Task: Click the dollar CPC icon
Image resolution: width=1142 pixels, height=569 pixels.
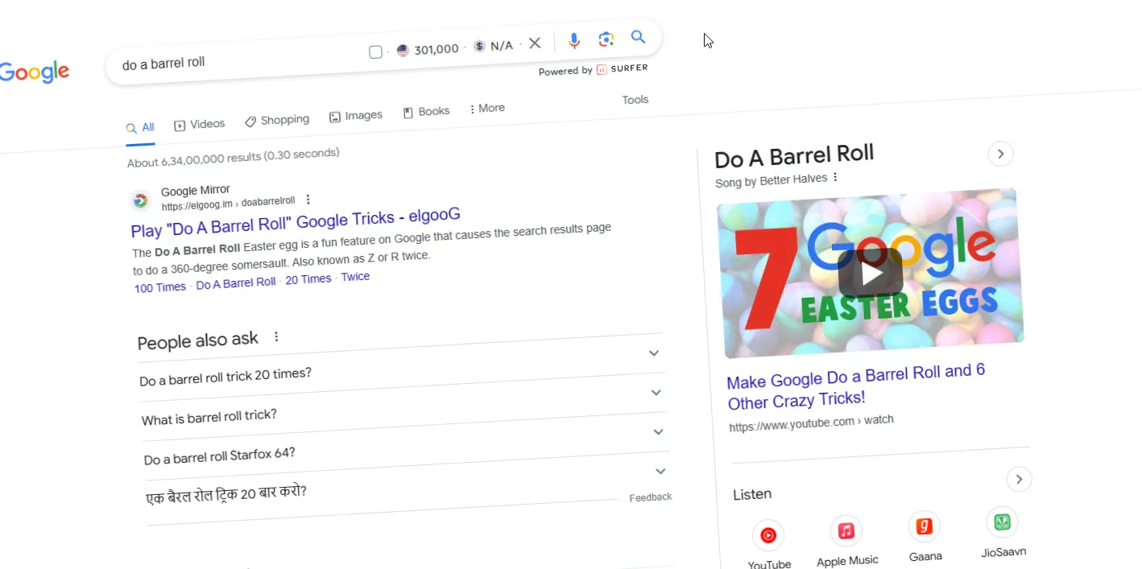Action: tap(479, 47)
